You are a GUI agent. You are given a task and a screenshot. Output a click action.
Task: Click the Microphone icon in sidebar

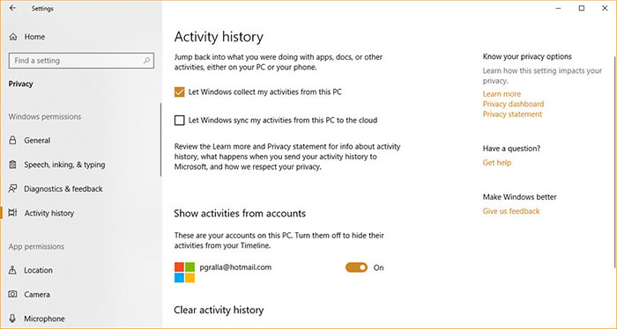[x=12, y=318]
